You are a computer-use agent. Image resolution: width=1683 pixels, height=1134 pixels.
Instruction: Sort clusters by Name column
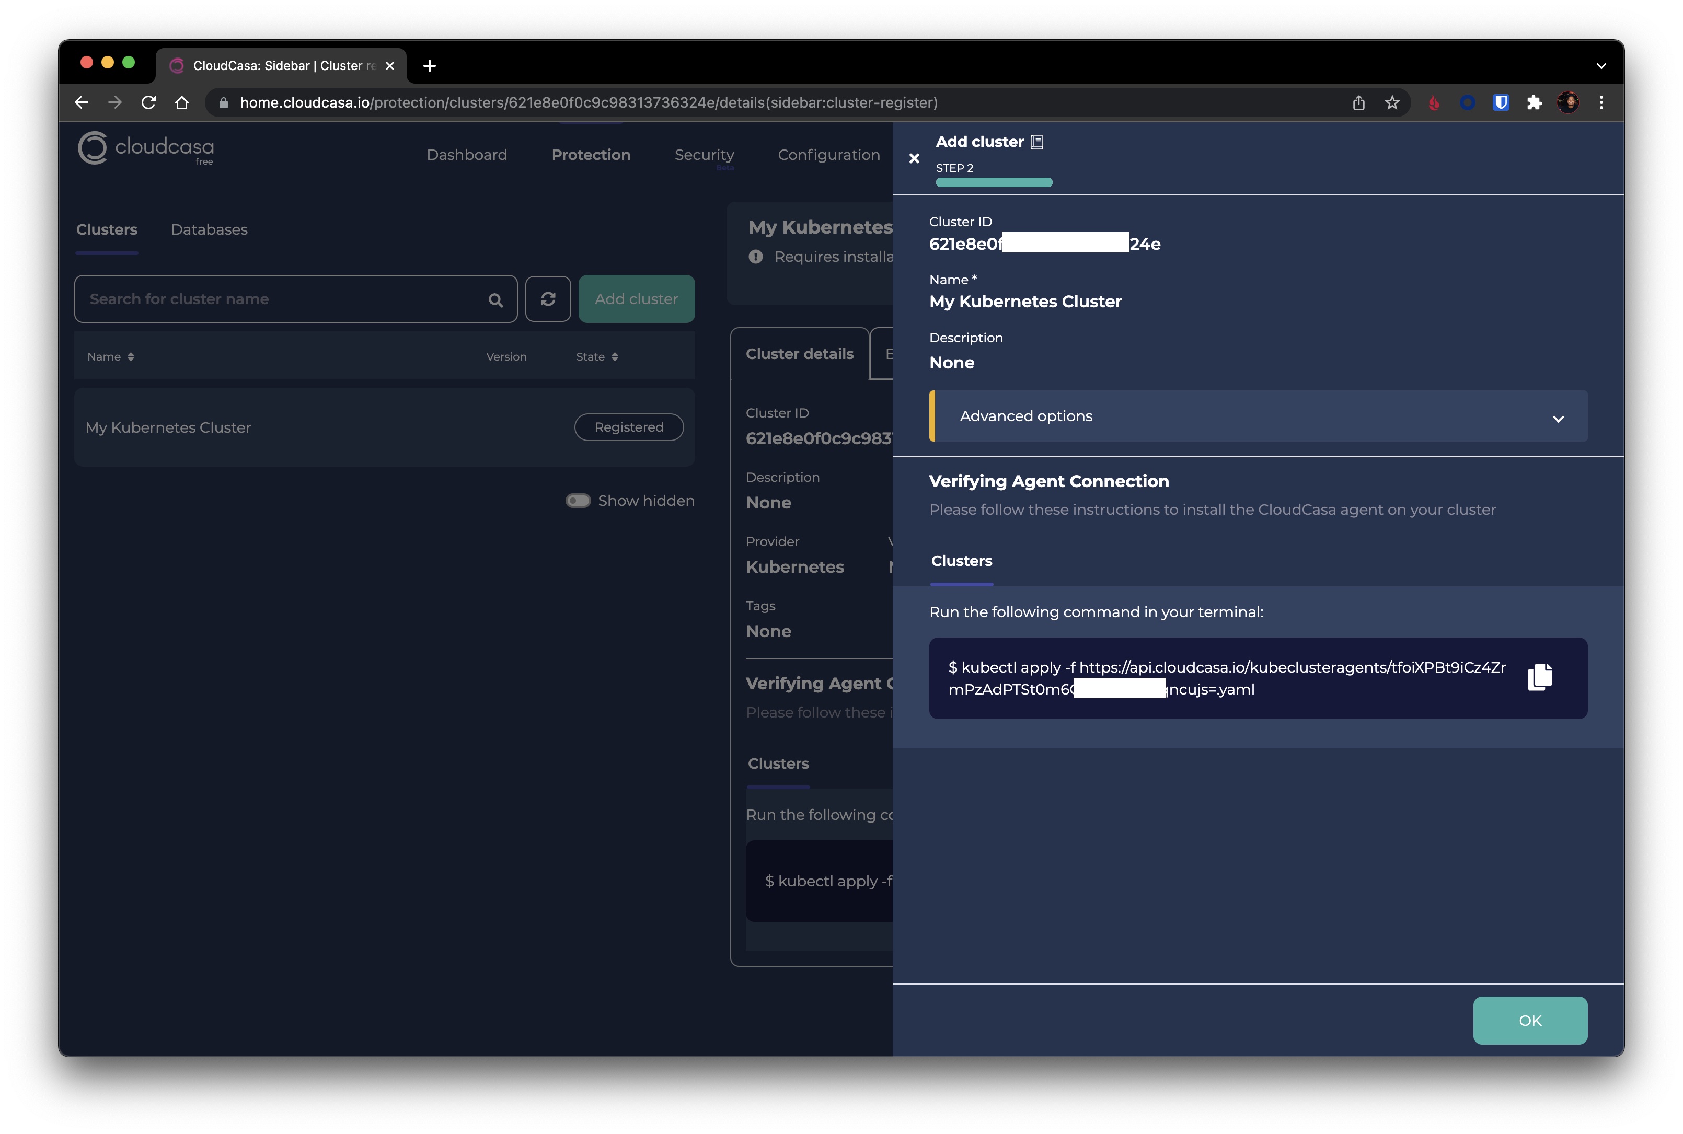(x=111, y=356)
